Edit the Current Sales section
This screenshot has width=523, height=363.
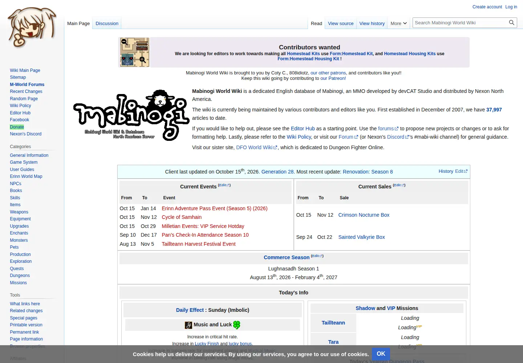(399, 185)
